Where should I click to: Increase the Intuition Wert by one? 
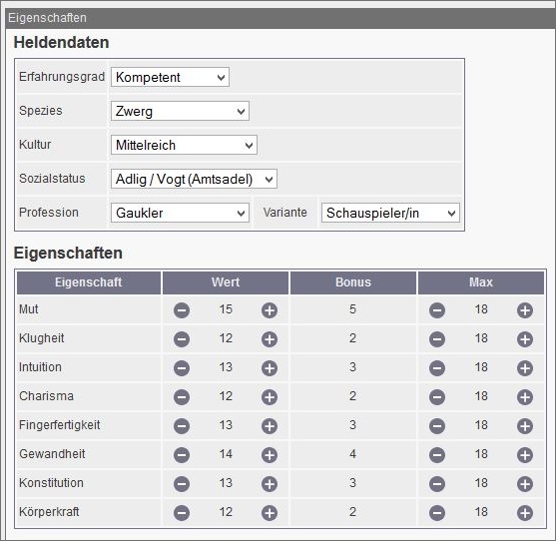coord(270,368)
